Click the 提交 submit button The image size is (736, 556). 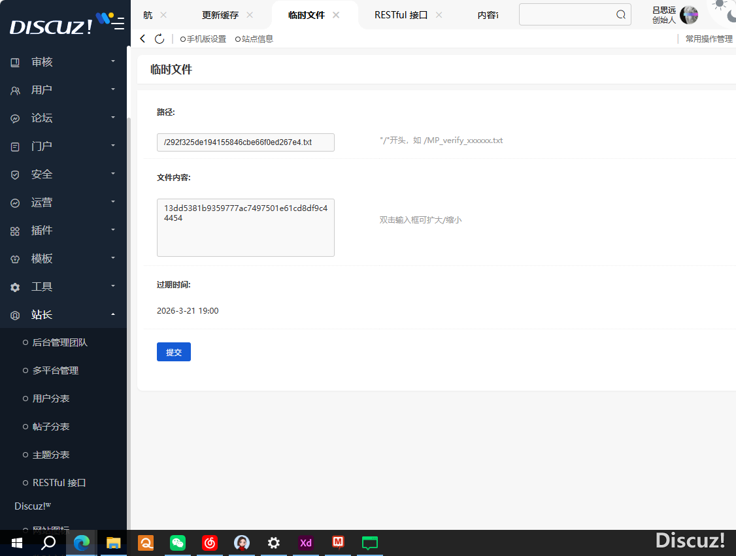point(174,352)
